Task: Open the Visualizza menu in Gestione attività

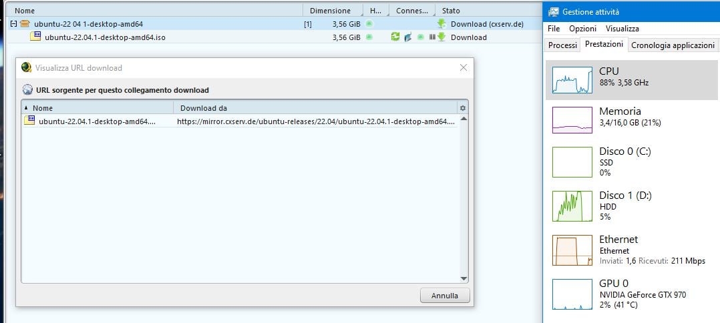Action: click(622, 29)
